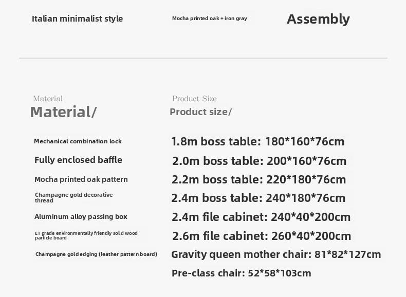Select 'Mechanical combination lock' item

pyautogui.click(x=78, y=141)
